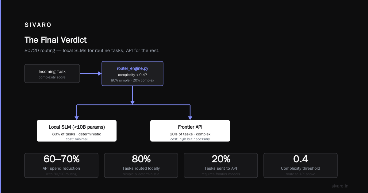Click the branch junction arrowhead below router

[x=132, y=103]
